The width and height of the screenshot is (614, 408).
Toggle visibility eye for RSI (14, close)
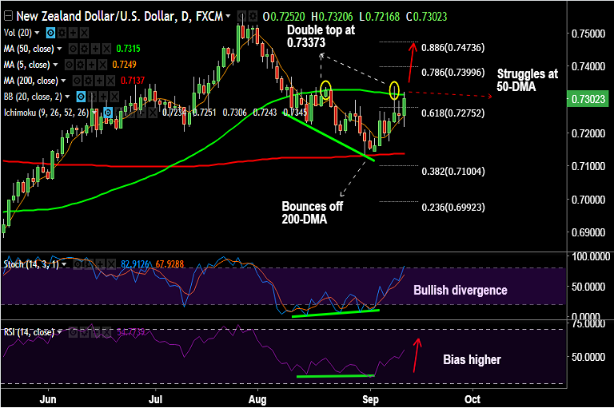tap(74, 332)
